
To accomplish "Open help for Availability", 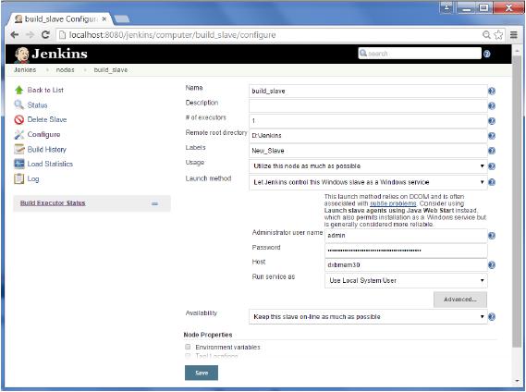I will coord(492,317).
